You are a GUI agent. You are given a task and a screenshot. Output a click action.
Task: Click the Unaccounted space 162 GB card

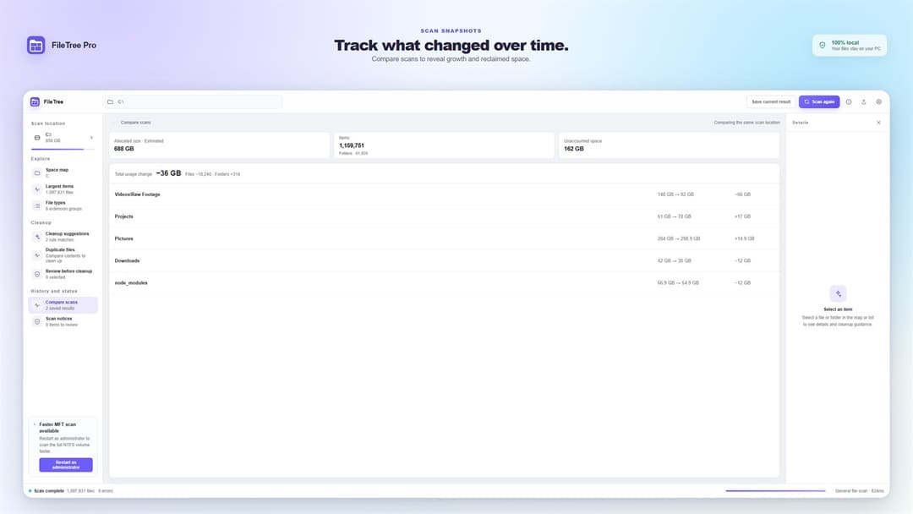[x=669, y=145]
